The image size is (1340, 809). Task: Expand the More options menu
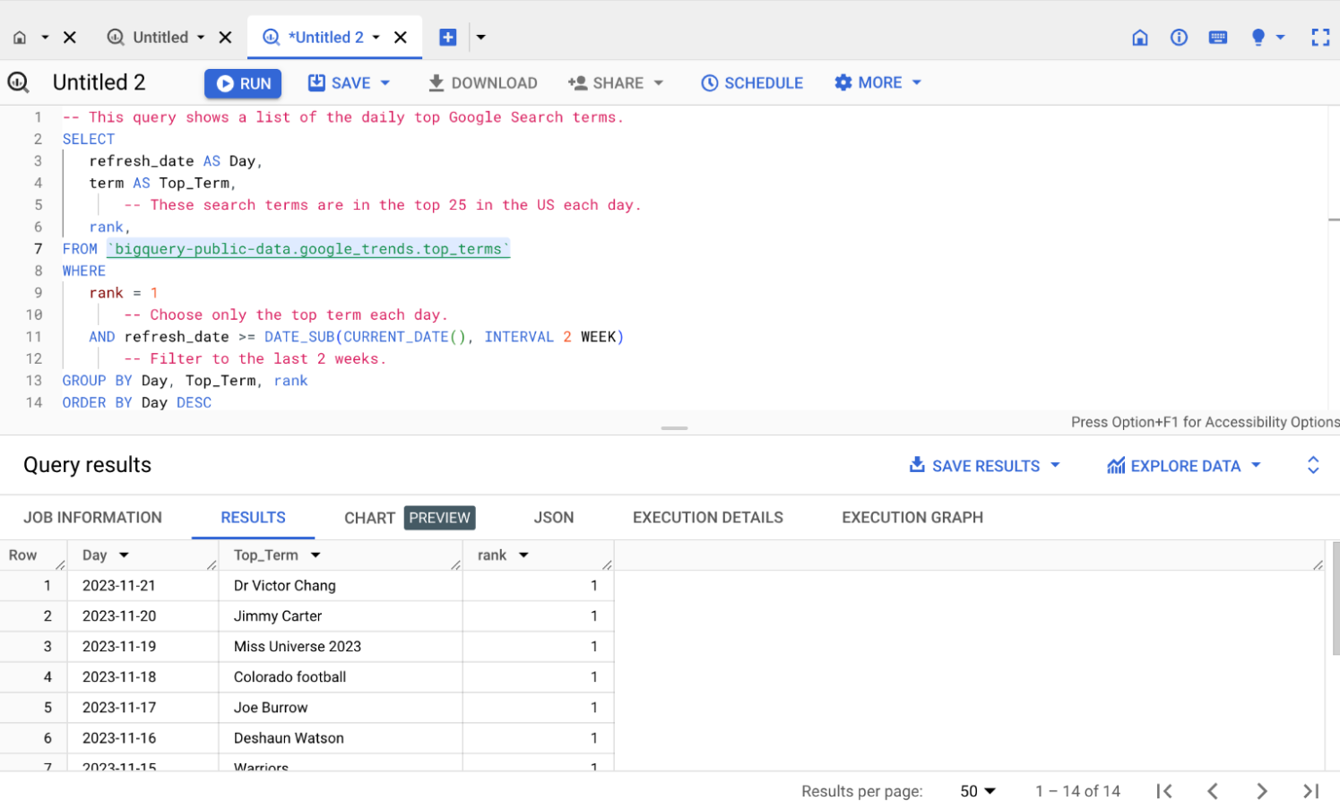click(x=877, y=82)
